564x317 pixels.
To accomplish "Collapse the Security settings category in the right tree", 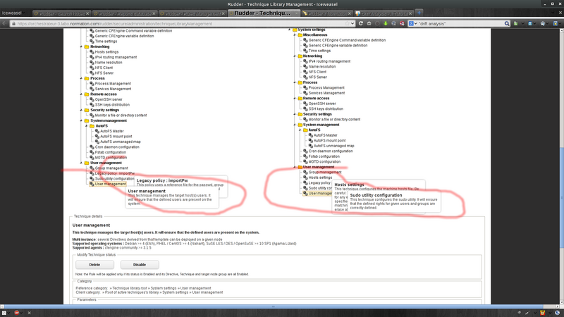I will [x=295, y=114].
